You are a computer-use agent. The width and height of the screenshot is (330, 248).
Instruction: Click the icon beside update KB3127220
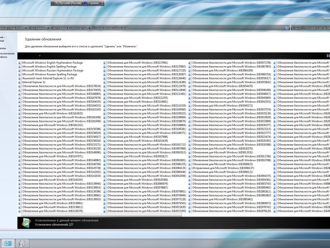pos(105,70)
